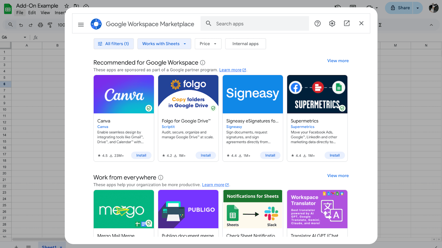Expand the Works with Sheets dropdown
This screenshot has height=248, width=442.
(x=164, y=44)
